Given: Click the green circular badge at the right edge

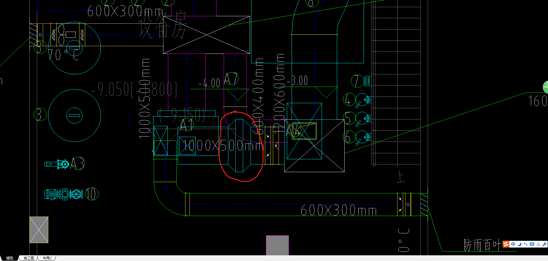Looking at the screenshot, I should (x=545, y=87).
